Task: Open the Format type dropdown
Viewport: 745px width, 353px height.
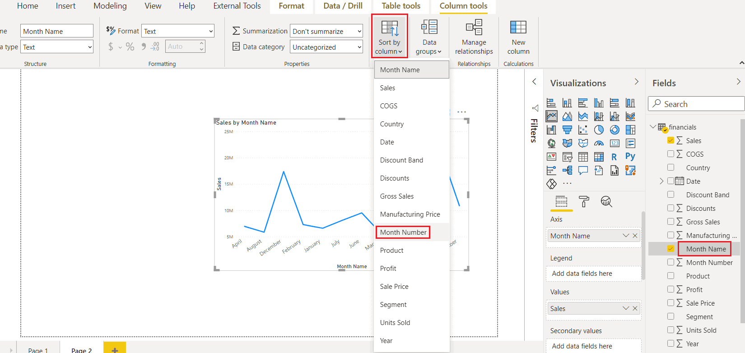Action: point(178,31)
